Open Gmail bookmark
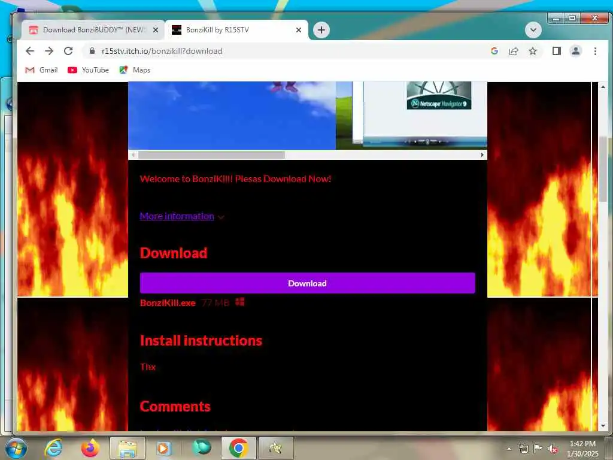 (x=41, y=70)
